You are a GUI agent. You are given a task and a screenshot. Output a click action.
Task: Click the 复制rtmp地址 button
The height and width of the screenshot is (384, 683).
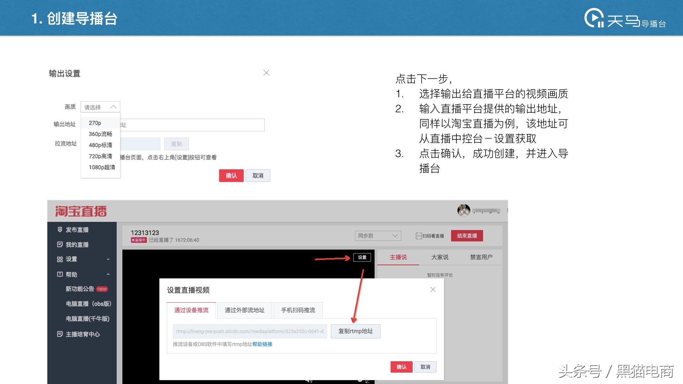point(355,331)
